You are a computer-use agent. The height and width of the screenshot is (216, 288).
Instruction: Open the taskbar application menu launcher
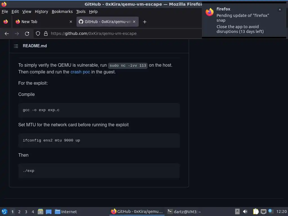4,211
